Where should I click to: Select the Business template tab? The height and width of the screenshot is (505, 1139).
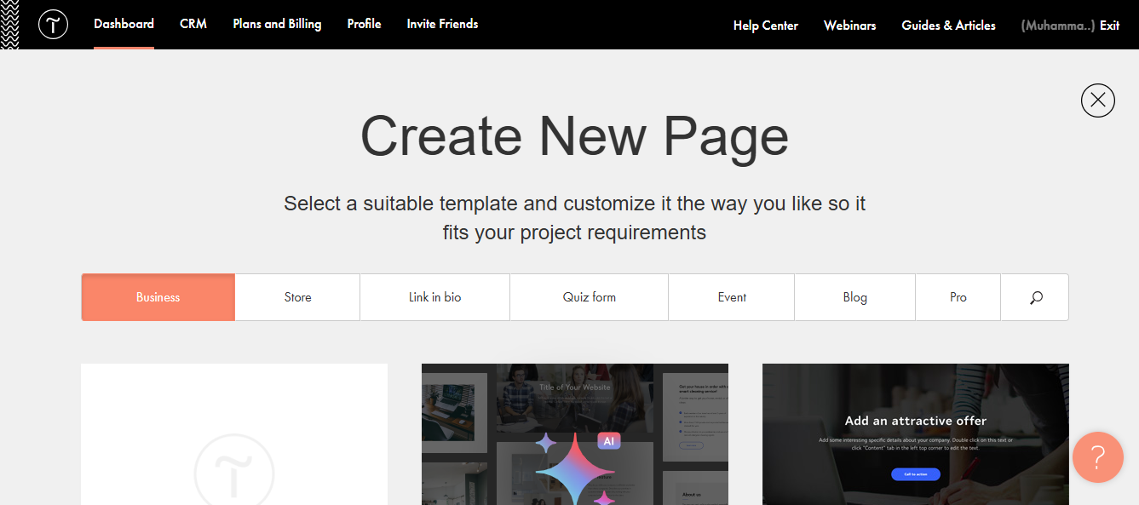click(158, 297)
